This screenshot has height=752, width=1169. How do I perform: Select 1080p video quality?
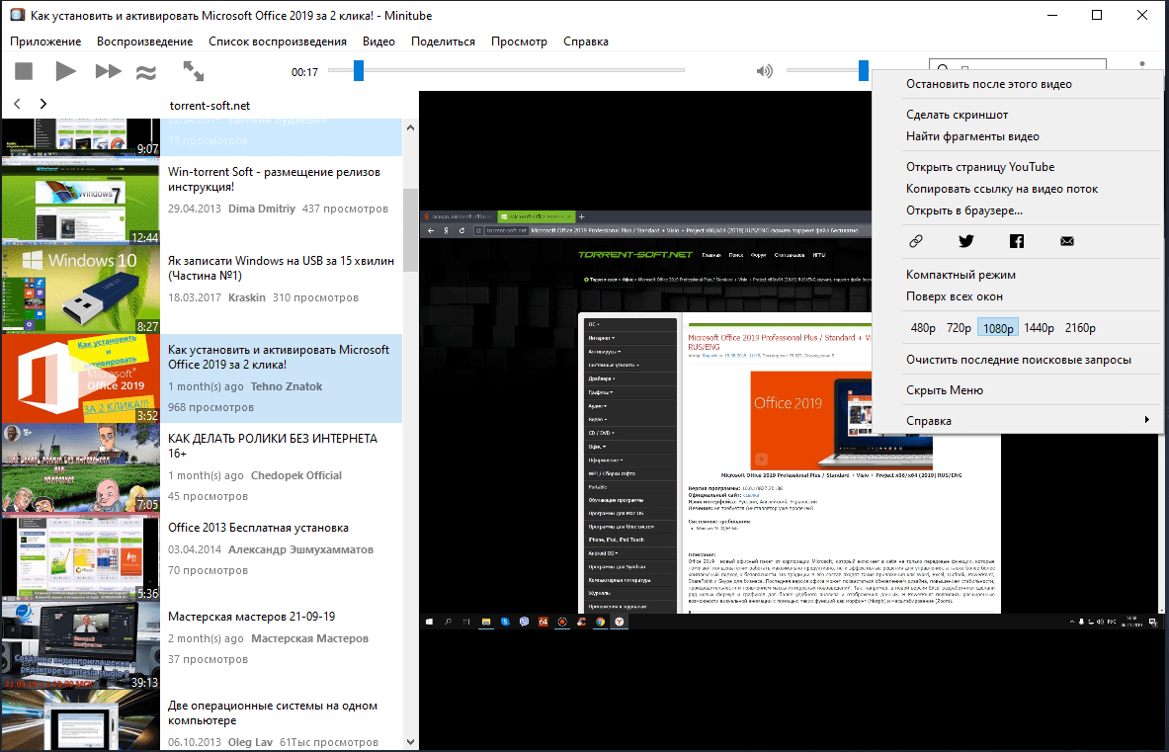(997, 328)
